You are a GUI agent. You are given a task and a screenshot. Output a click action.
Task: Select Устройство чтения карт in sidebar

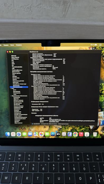pyautogui.click(x=19, y=84)
